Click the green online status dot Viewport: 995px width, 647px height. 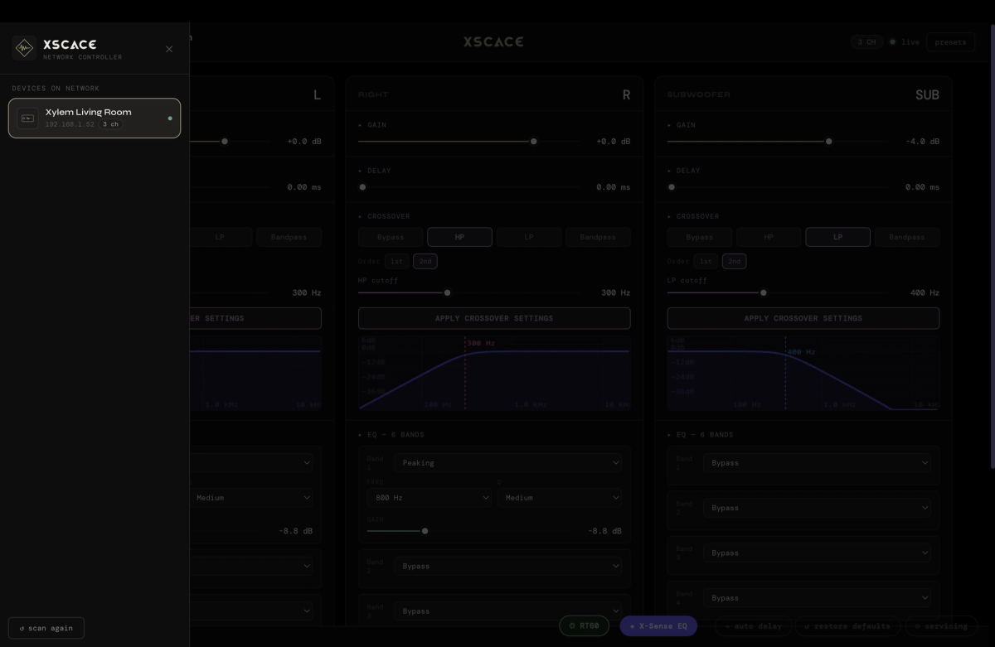point(170,118)
